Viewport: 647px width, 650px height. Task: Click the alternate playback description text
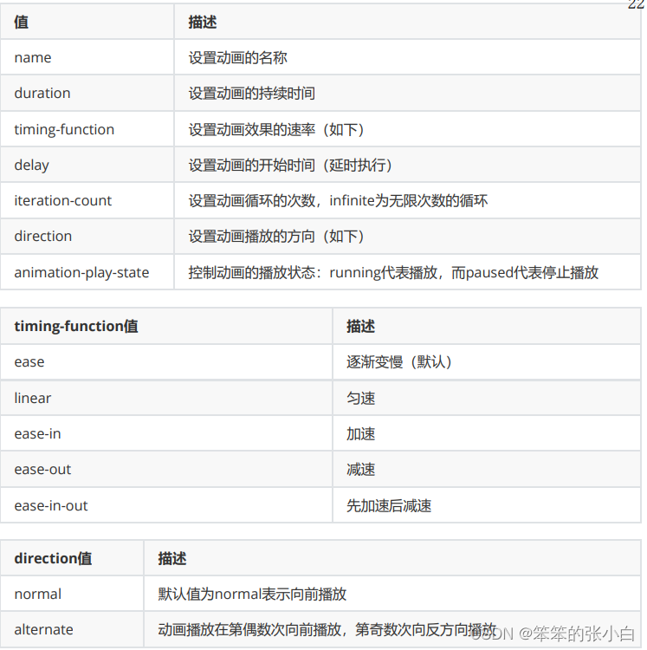[327, 630]
